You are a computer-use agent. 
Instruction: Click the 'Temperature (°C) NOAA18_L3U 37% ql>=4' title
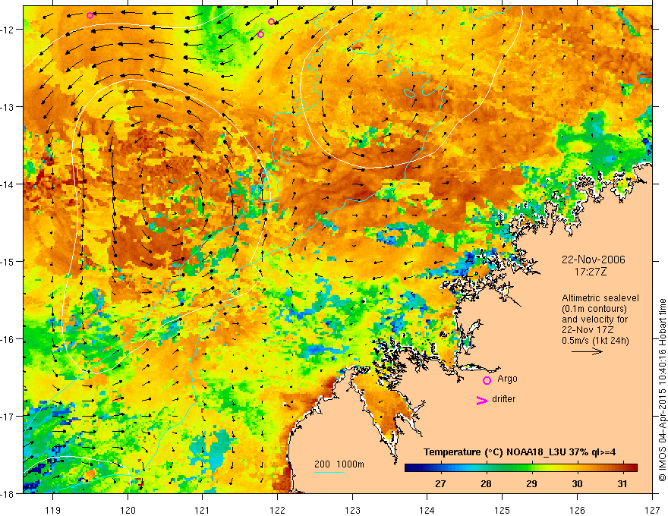pos(519,452)
